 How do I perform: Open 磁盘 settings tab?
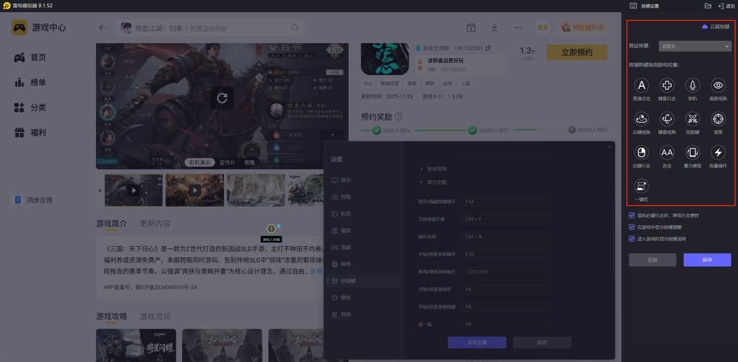pyautogui.click(x=363, y=230)
